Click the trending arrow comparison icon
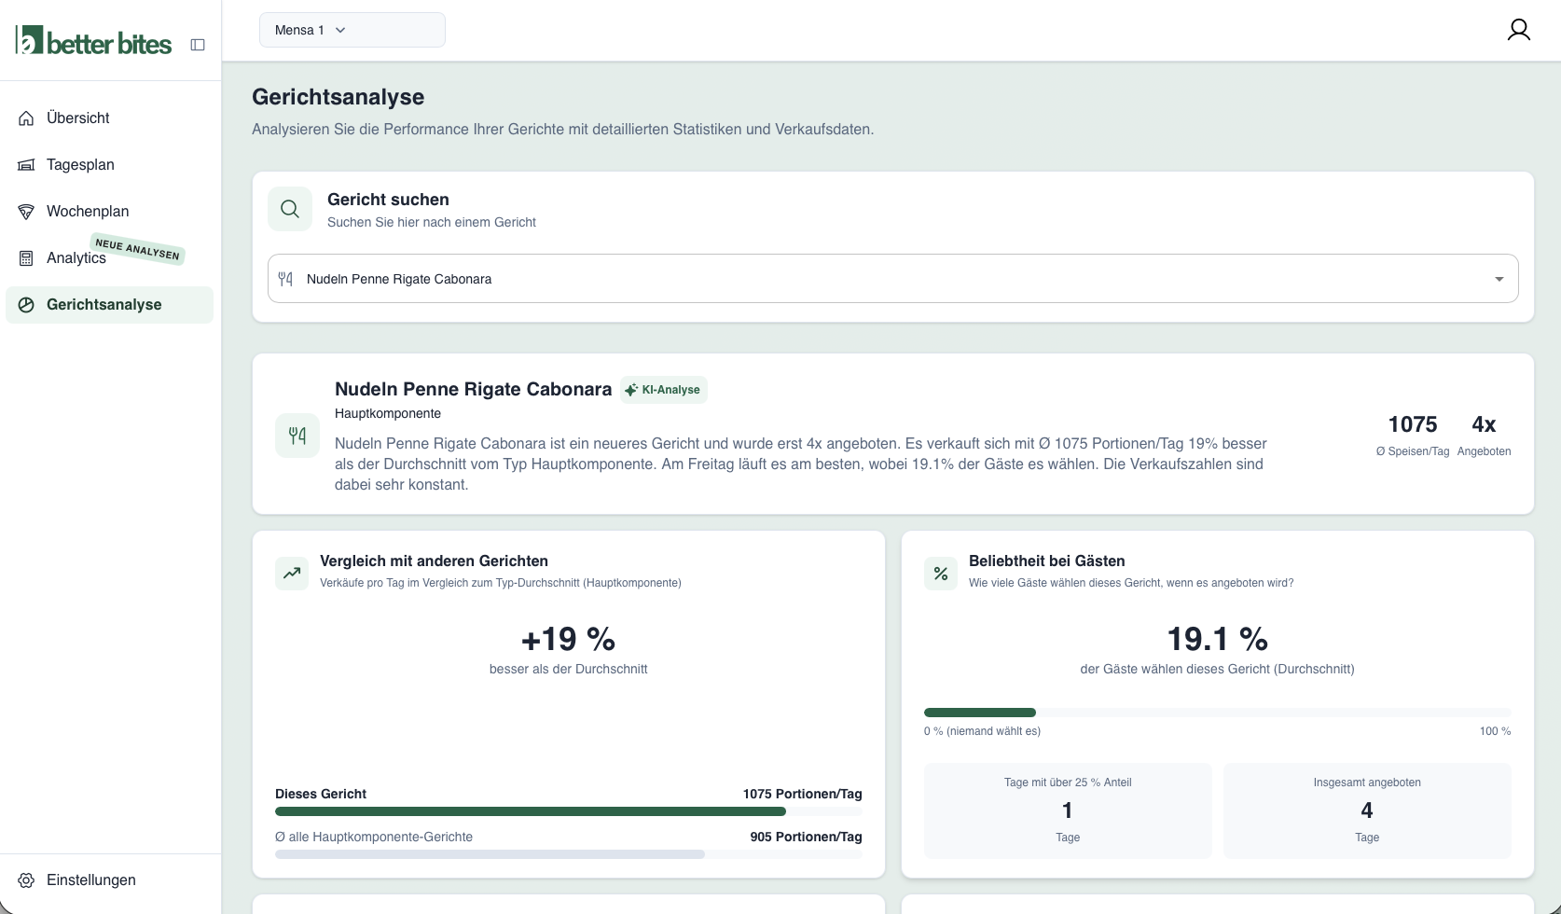This screenshot has height=914, width=1561. (292, 574)
